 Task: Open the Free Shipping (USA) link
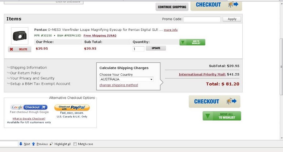(x=100, y=36)
